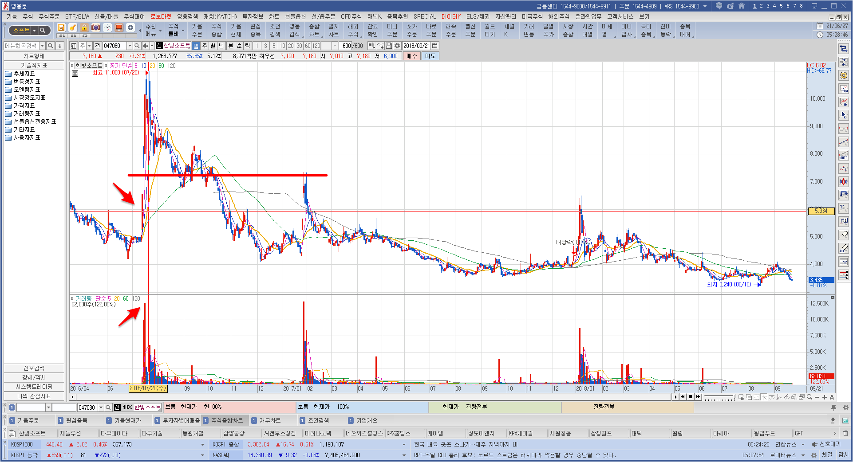Click the 매도 sell button
The image size is (853, 462).
[430, 56]
